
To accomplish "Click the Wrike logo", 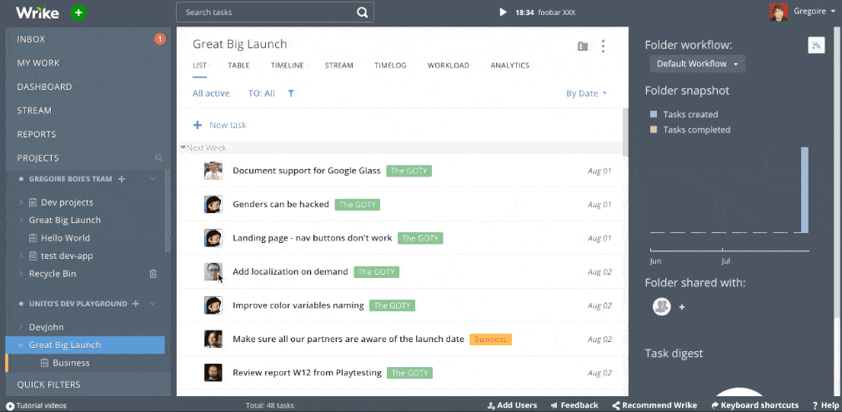I will [37, 12].
